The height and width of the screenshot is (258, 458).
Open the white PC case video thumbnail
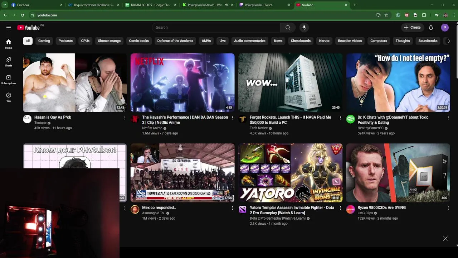tap(290, 83)
